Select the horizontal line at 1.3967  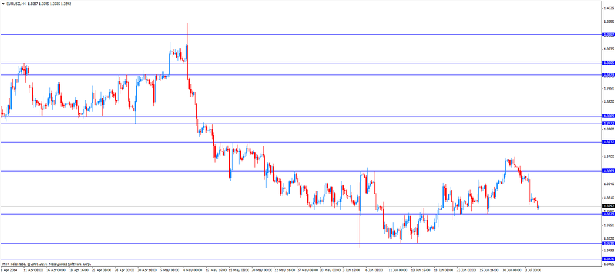pyautogui.click(x=301, y=35)
